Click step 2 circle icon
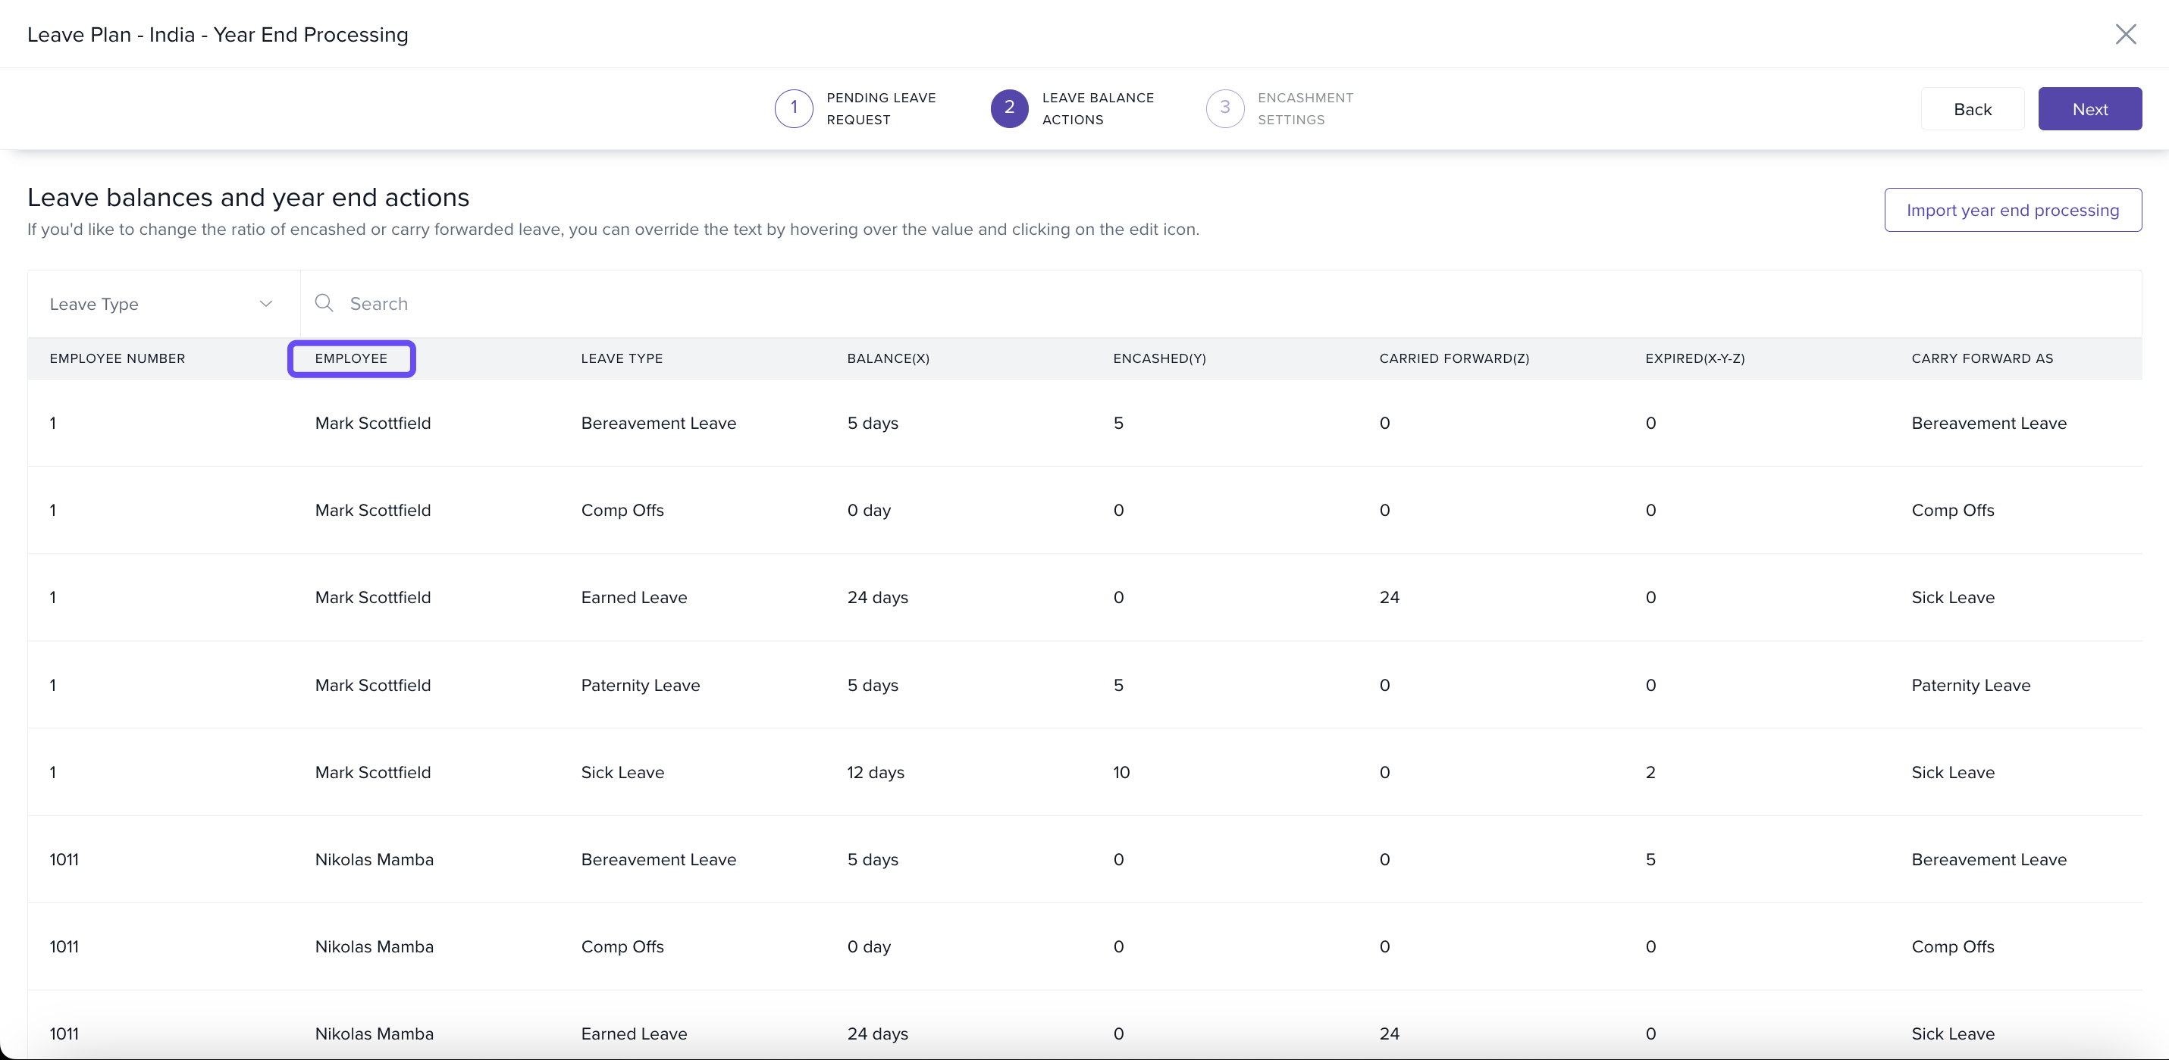The height and width of the screenshot is (1060, 2169). tap(1009, 108)
